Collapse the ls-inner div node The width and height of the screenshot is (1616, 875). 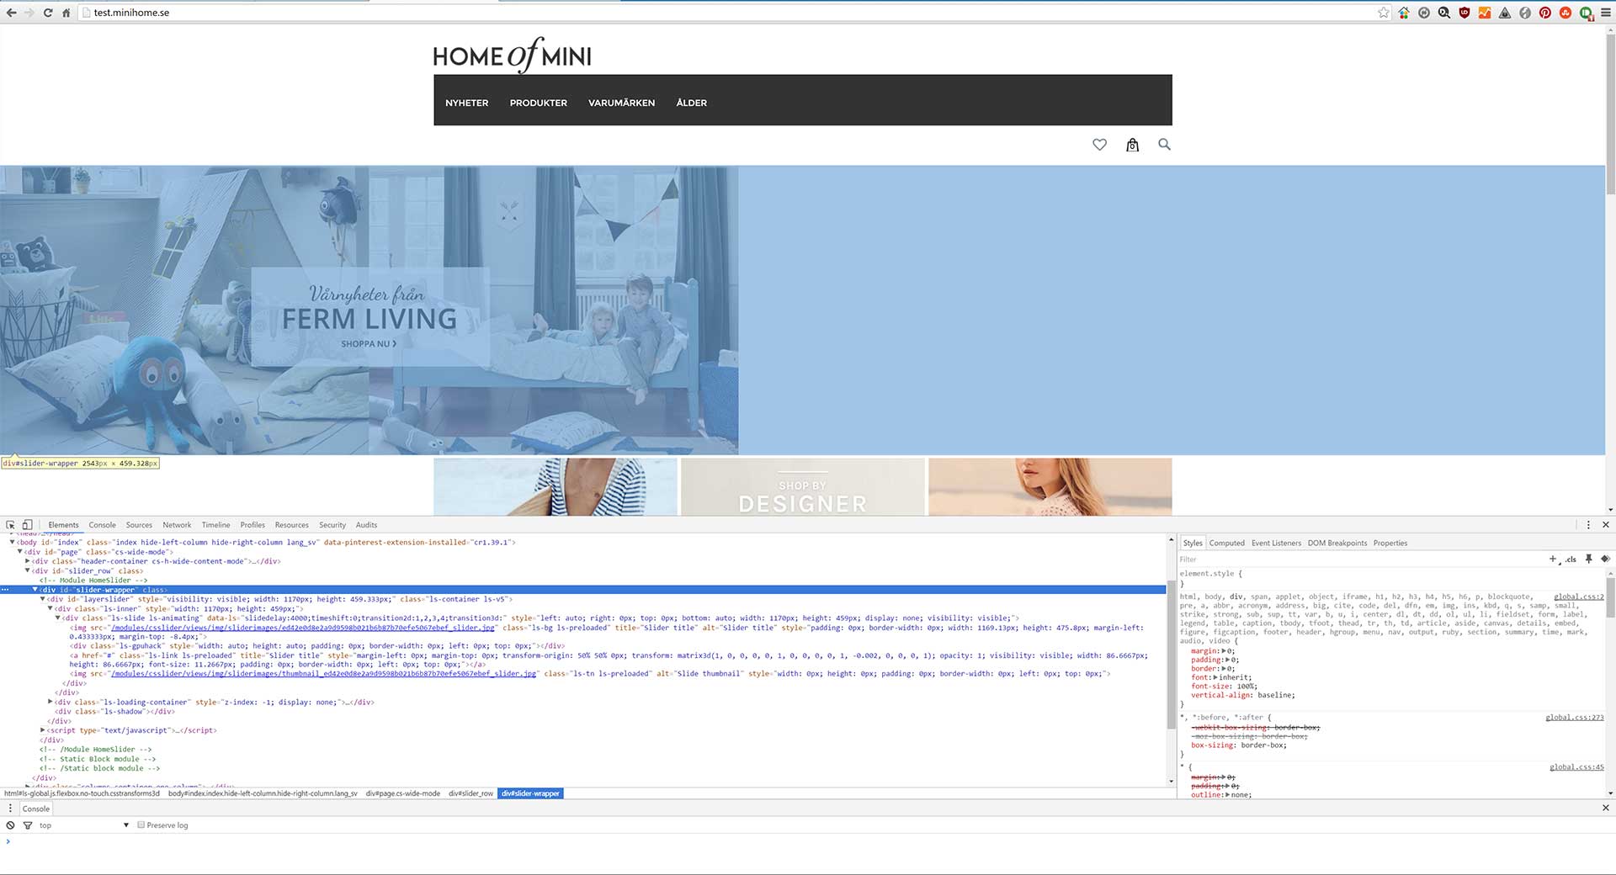tap(50, 608)
